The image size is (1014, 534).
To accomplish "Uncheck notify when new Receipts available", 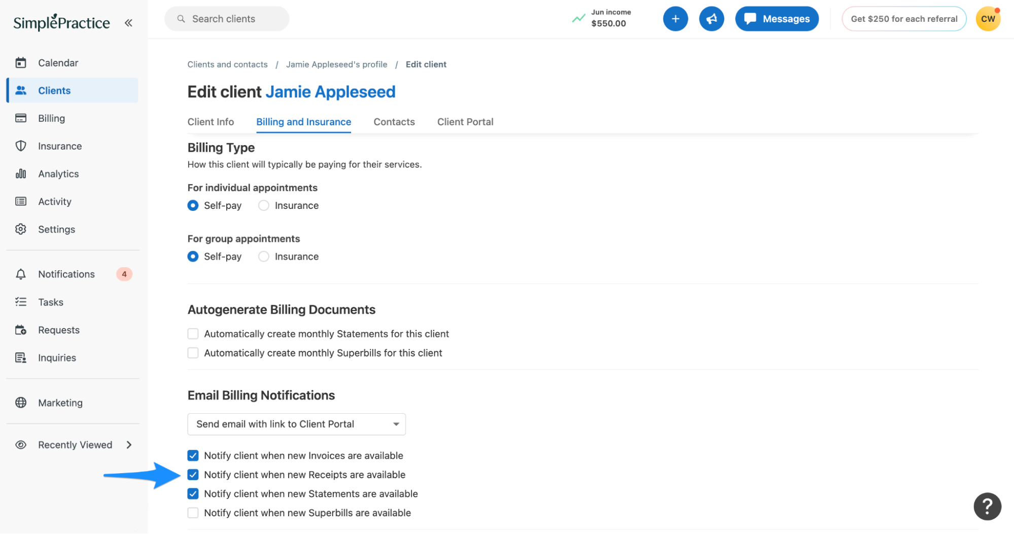I will (193, 475).
